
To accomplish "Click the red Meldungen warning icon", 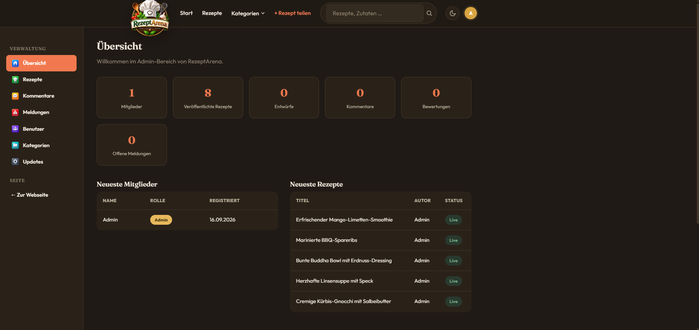I will (15, 113).
